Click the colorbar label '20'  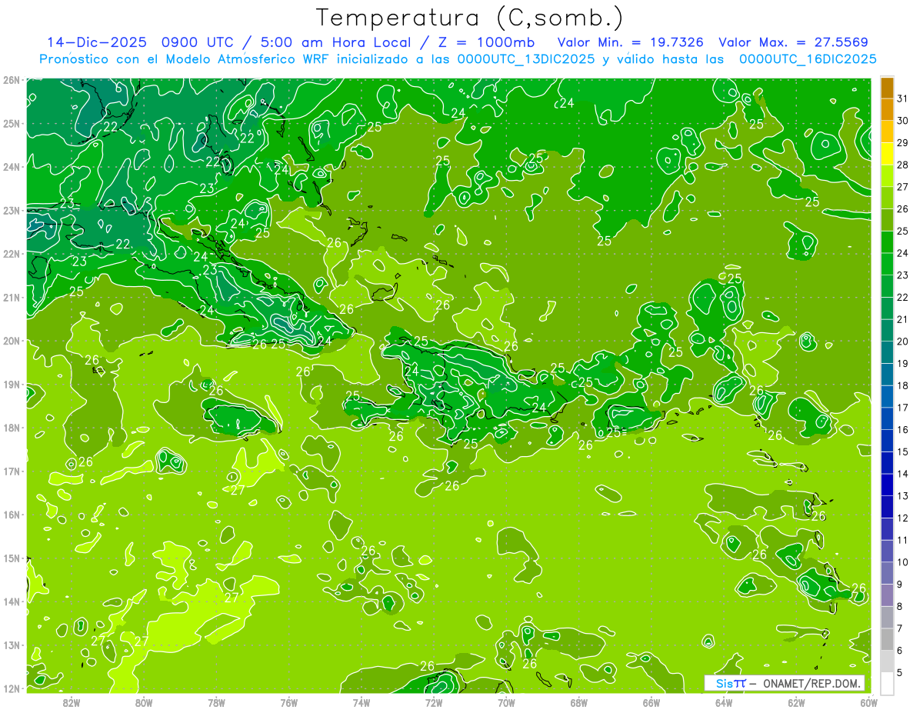point(902,341)
